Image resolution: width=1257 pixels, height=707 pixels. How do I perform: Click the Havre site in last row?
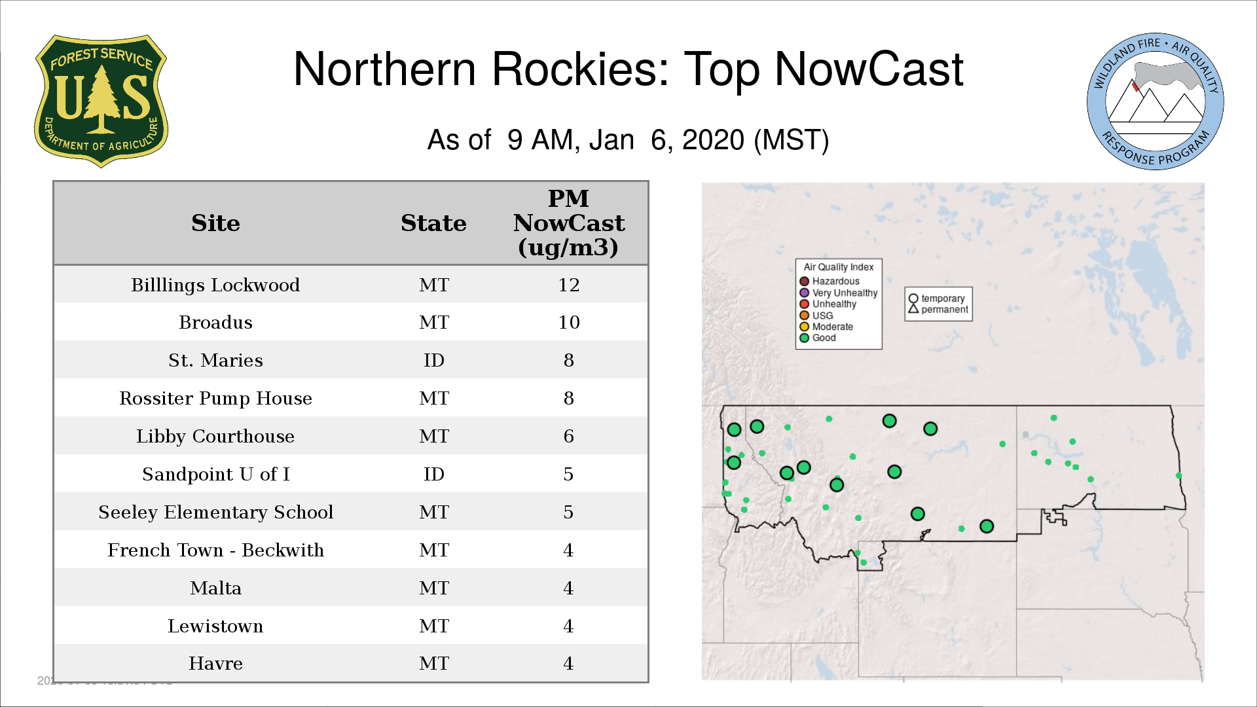(x=215, y=663)
